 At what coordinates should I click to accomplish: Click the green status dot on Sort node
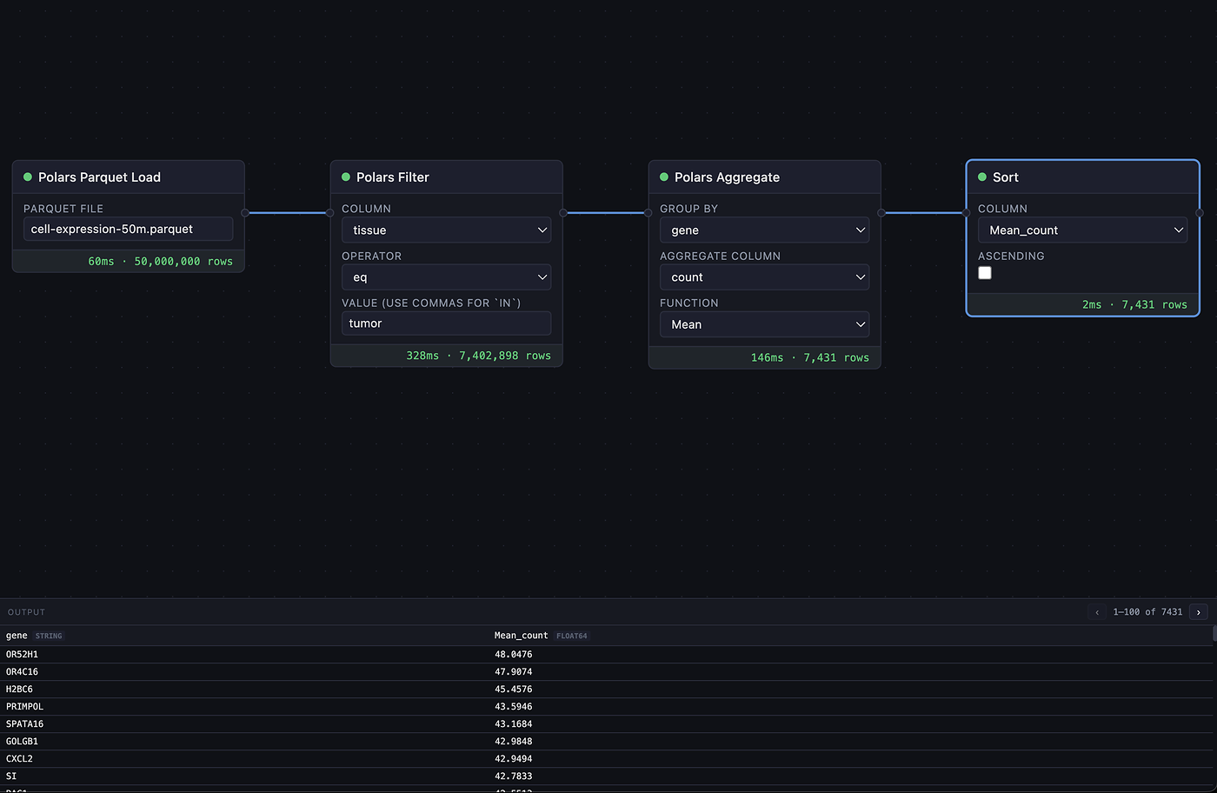coord(982,177)
